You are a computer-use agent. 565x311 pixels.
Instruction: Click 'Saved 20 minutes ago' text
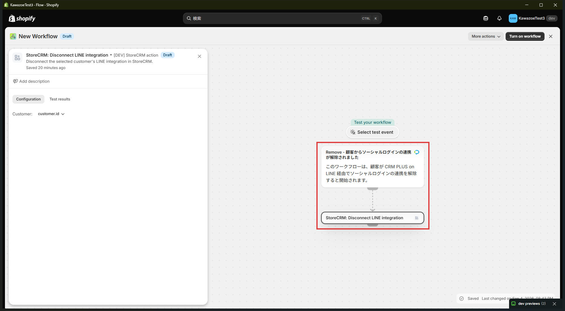coord(46,68)
